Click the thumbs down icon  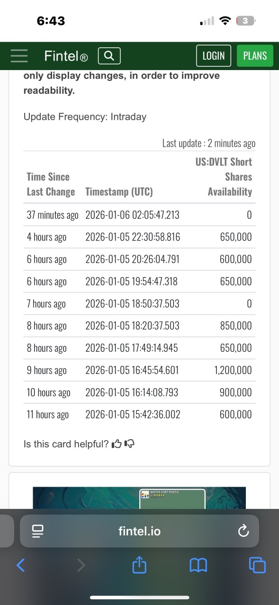(129, 444)
